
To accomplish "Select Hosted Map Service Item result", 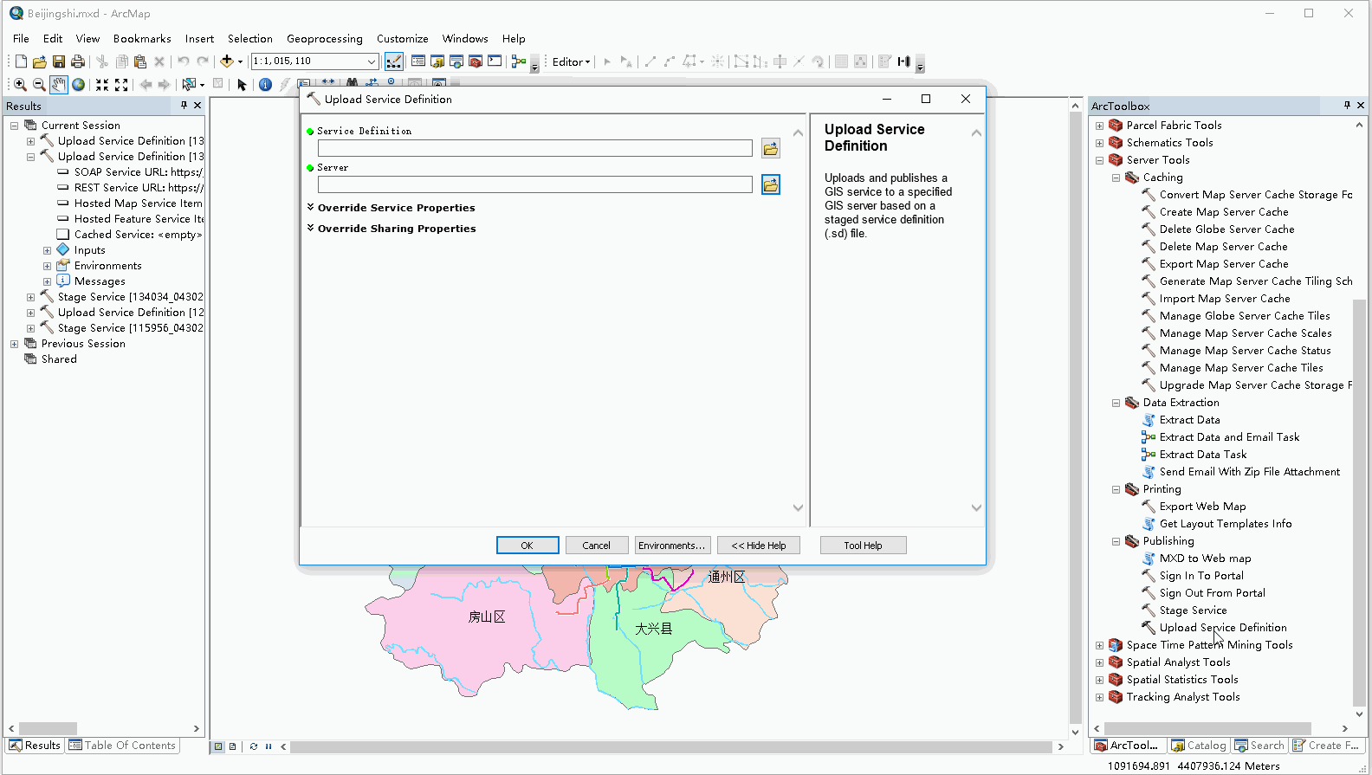I will click(x=138, y=203).
